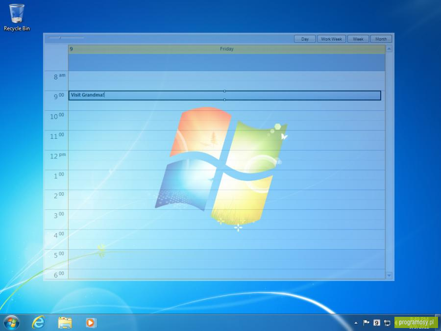
Task: Switch calendar to Day view
Action: pyautogui.click(x=305, y=39)
